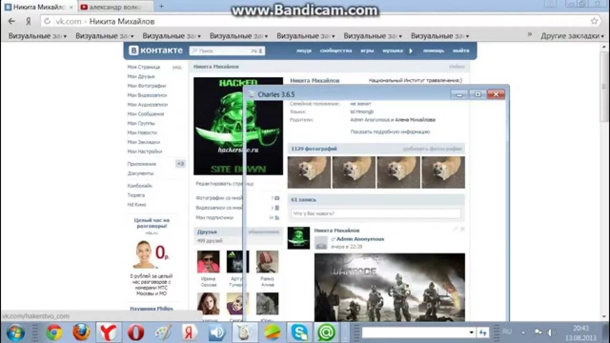
Task: Open Мои Друзья in the sidebar
Action: [x=141, y=76]
